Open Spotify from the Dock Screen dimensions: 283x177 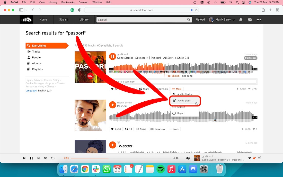[x=161, y=169]
